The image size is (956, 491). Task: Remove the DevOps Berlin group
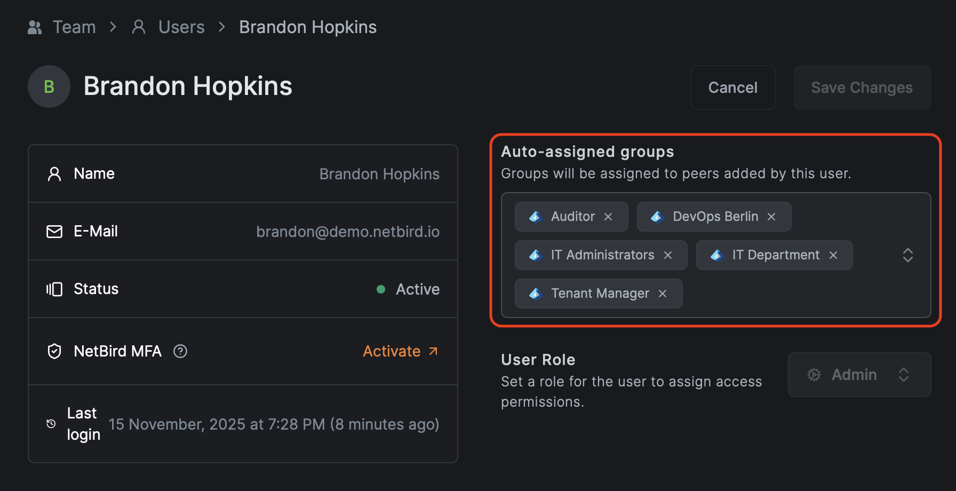coord(771,217)
